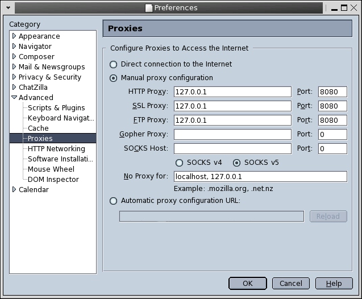Open the DOM Inspector preferences

(53, 179)
